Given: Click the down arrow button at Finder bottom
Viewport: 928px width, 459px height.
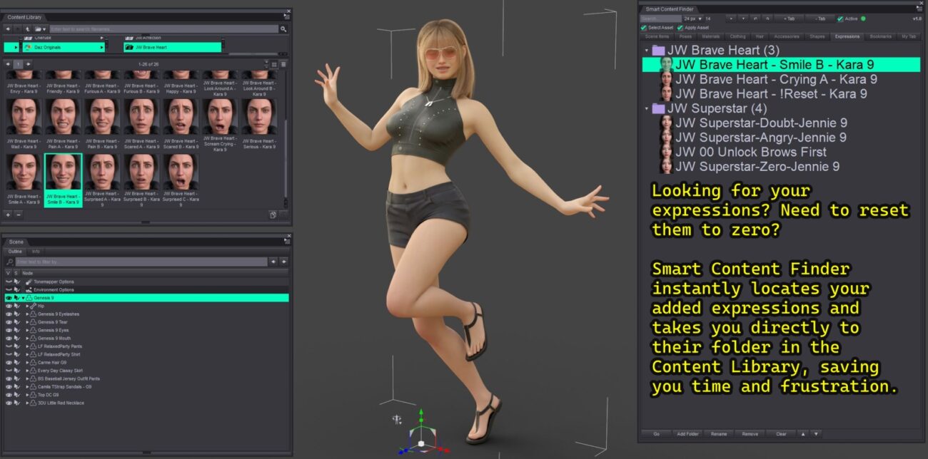Looking at the screenshot, I should pos(816,433).
